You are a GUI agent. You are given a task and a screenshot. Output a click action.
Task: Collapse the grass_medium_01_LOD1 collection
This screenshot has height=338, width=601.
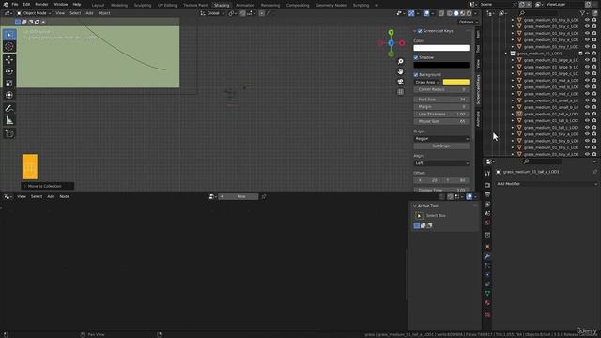click(x=506, y=54)
